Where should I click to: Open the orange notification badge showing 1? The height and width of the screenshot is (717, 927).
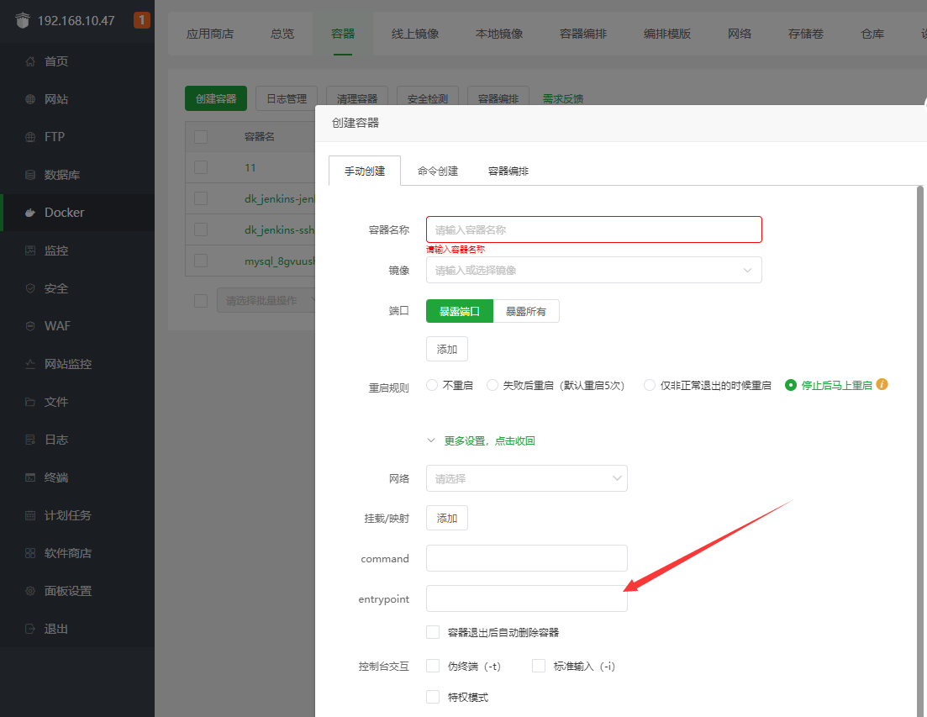(142, 20)
